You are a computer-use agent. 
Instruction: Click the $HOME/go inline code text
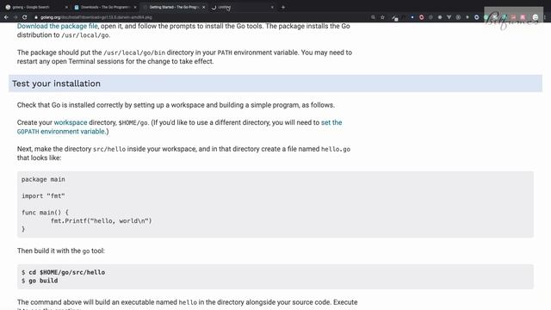point(133,122)
